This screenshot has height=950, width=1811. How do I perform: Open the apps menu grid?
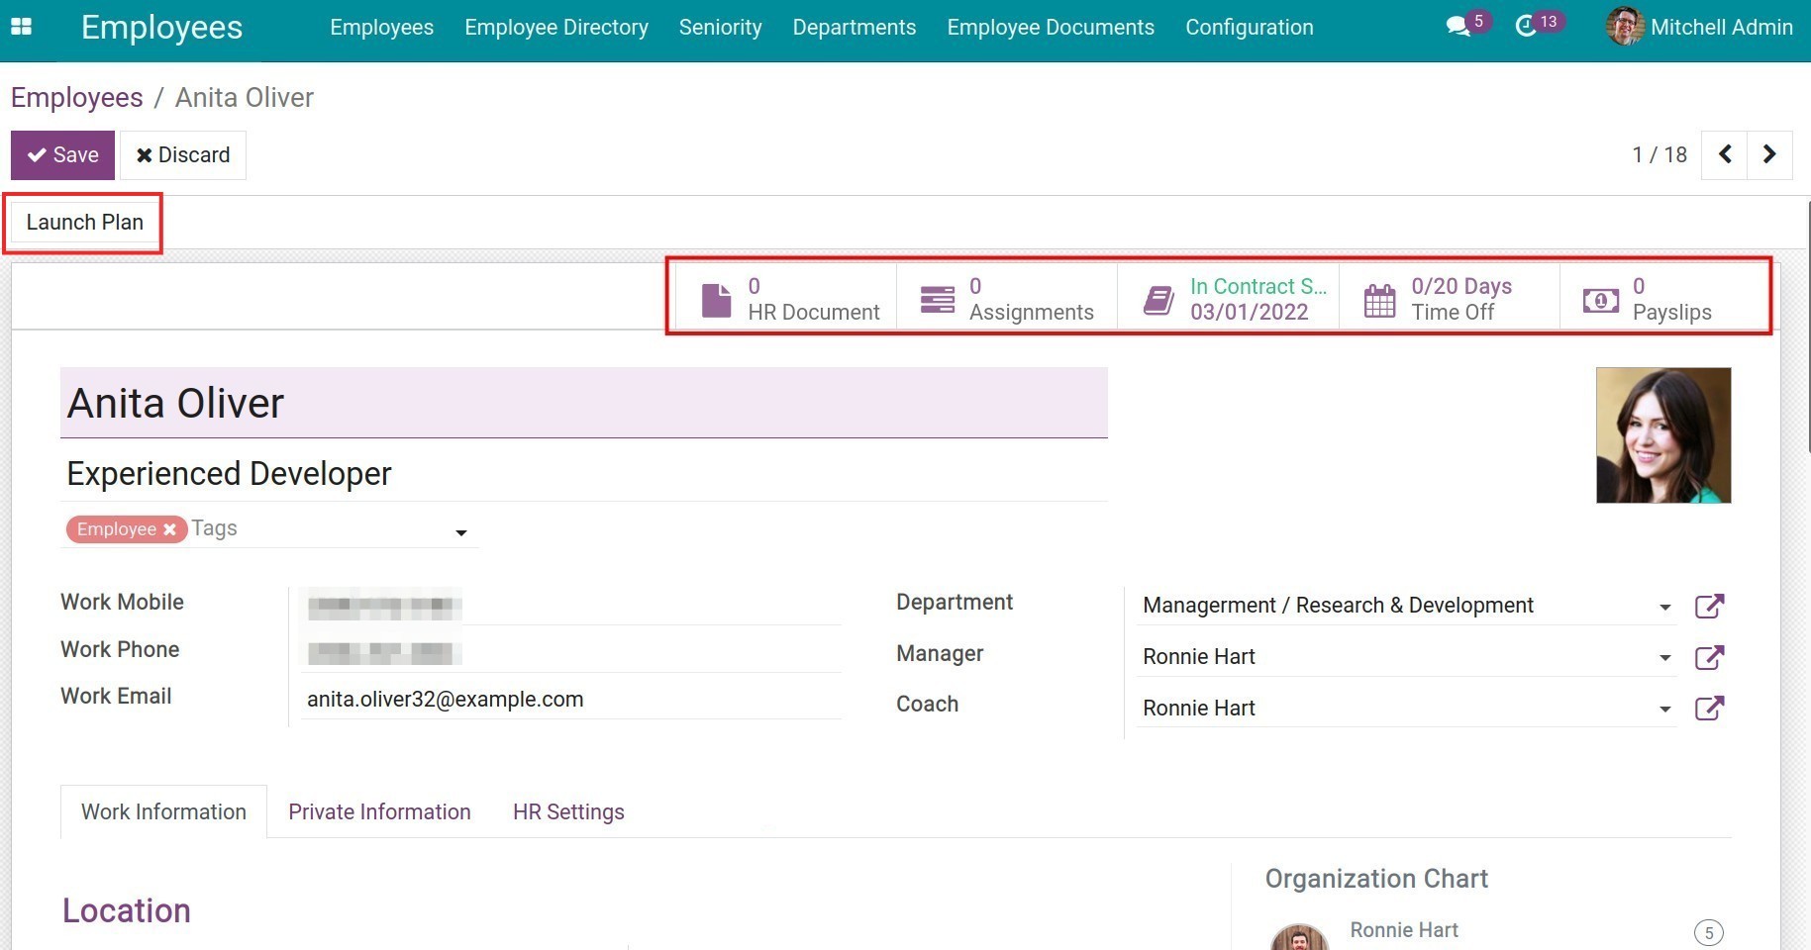pyautogui.click(x=21, y=27)
